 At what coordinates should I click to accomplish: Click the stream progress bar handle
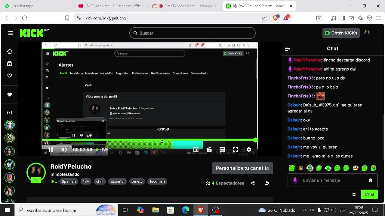(x=255, y=140)
